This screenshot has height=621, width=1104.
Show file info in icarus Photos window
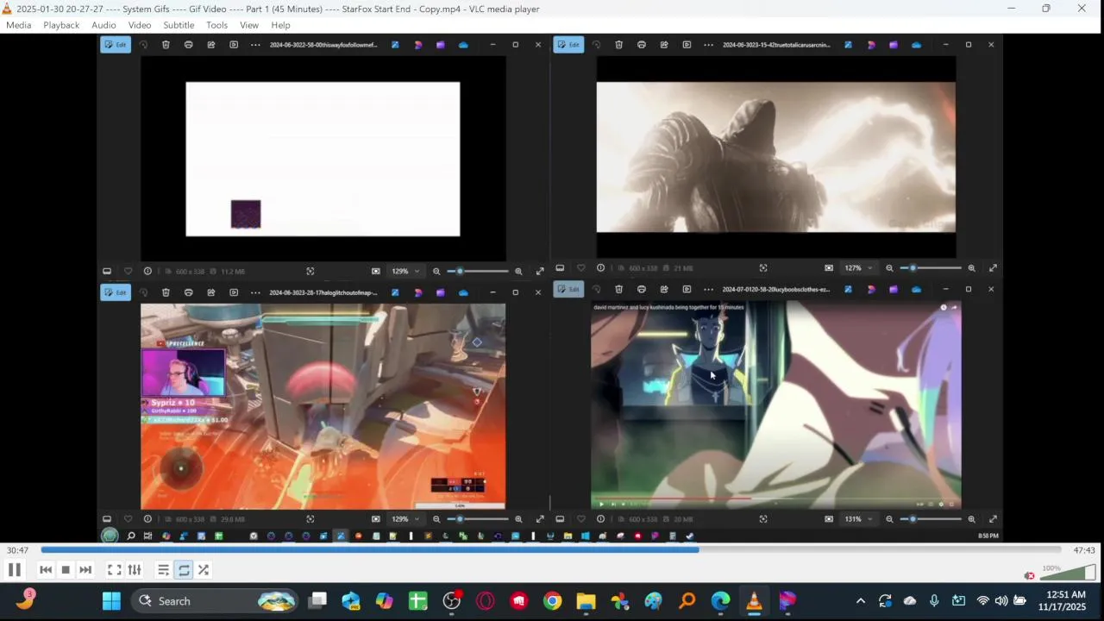click(x=600, y=268)
